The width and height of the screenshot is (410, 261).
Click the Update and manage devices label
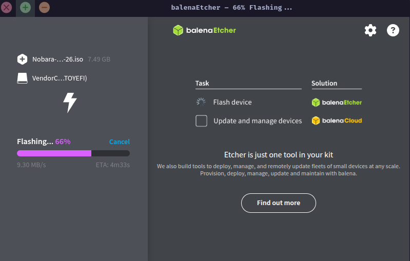click(x=258, y=121)
